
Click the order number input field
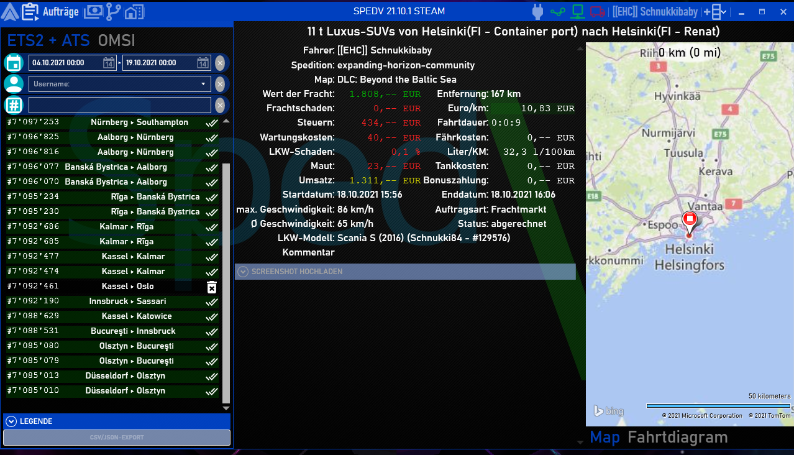(120, 105)
